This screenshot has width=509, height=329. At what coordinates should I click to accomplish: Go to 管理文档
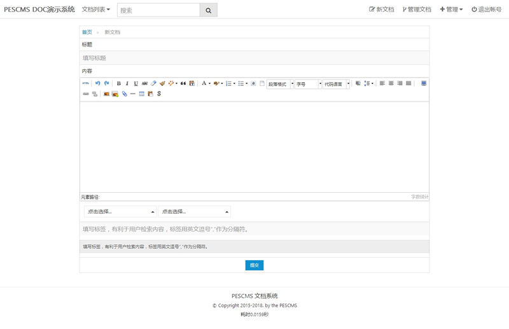tap(417, 10)
